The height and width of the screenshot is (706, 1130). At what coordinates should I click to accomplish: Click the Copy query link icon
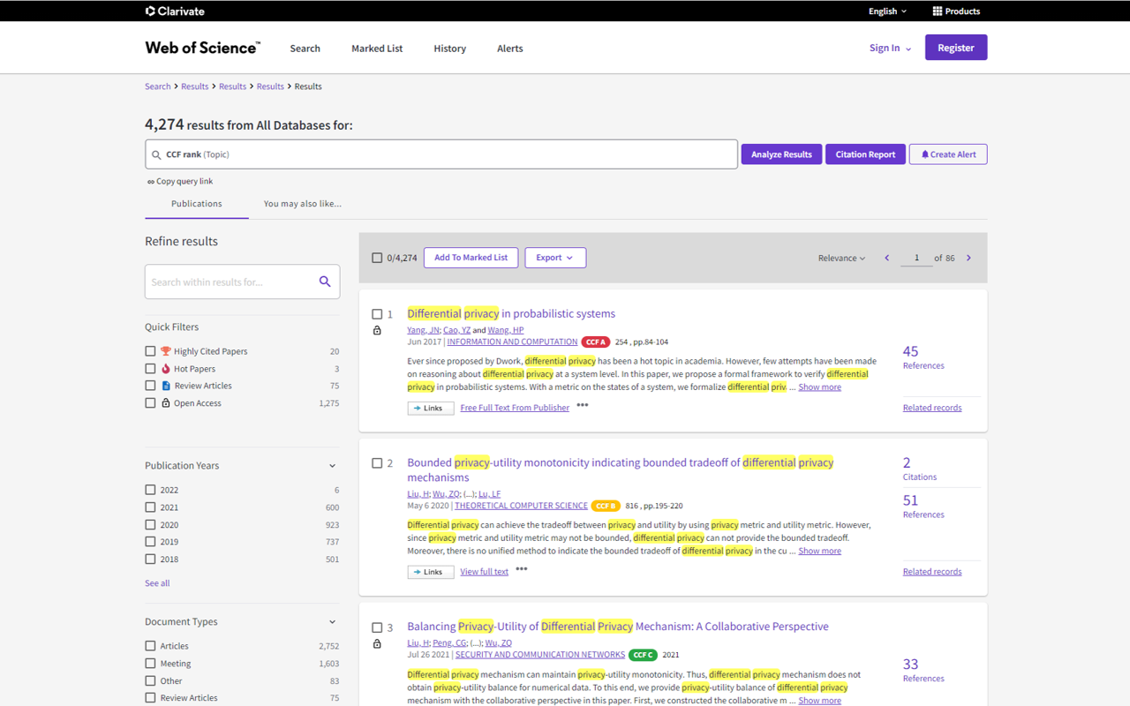coord(151,182)
